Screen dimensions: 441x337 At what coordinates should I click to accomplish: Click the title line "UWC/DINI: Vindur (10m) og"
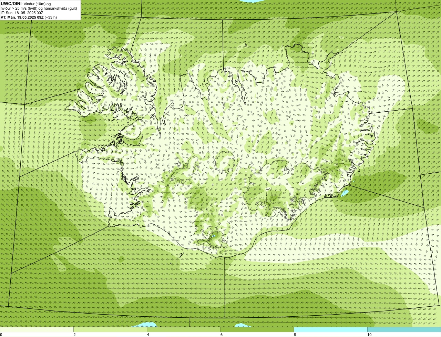coord(26,4)
